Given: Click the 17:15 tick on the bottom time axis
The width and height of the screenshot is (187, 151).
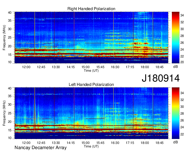Looking at the screenshot, I should (x=130, y=143).
